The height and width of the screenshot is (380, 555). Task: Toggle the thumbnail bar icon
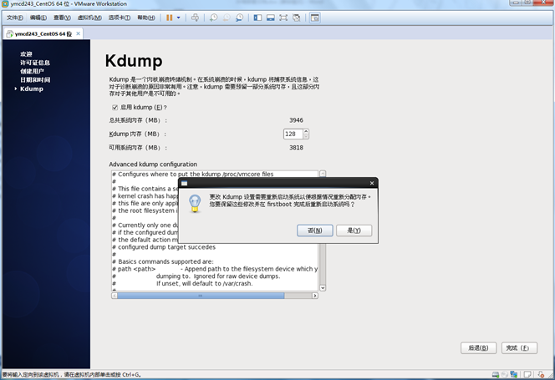pos(271,18)
